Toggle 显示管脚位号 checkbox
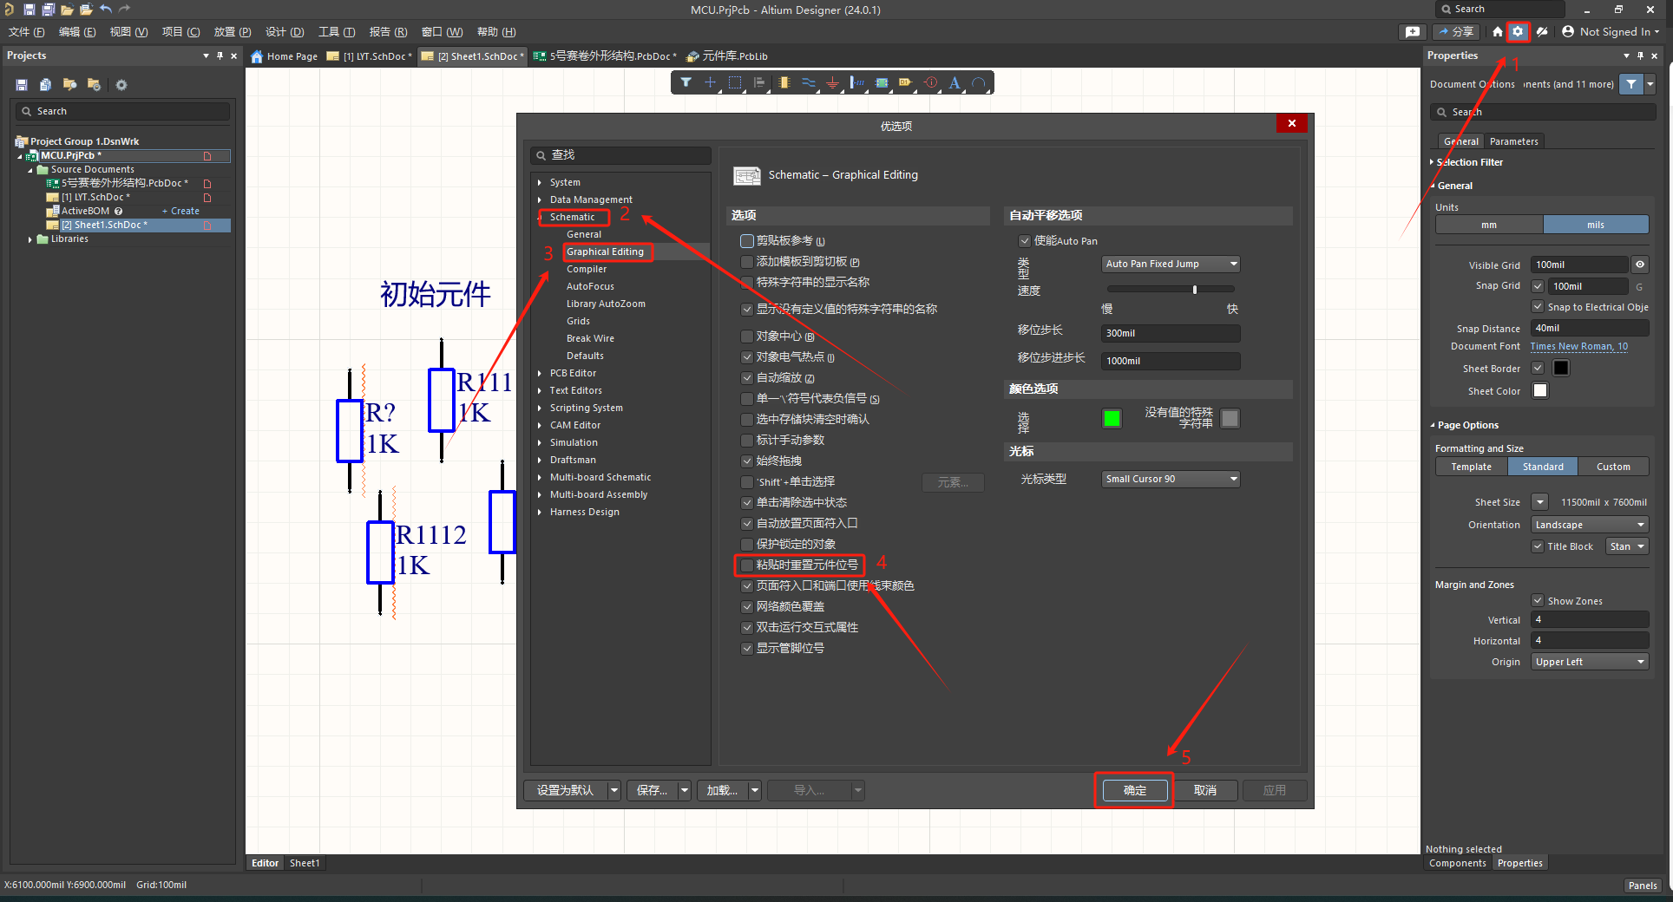This screenshot has height=902, width=1673. tap(746, 649)
